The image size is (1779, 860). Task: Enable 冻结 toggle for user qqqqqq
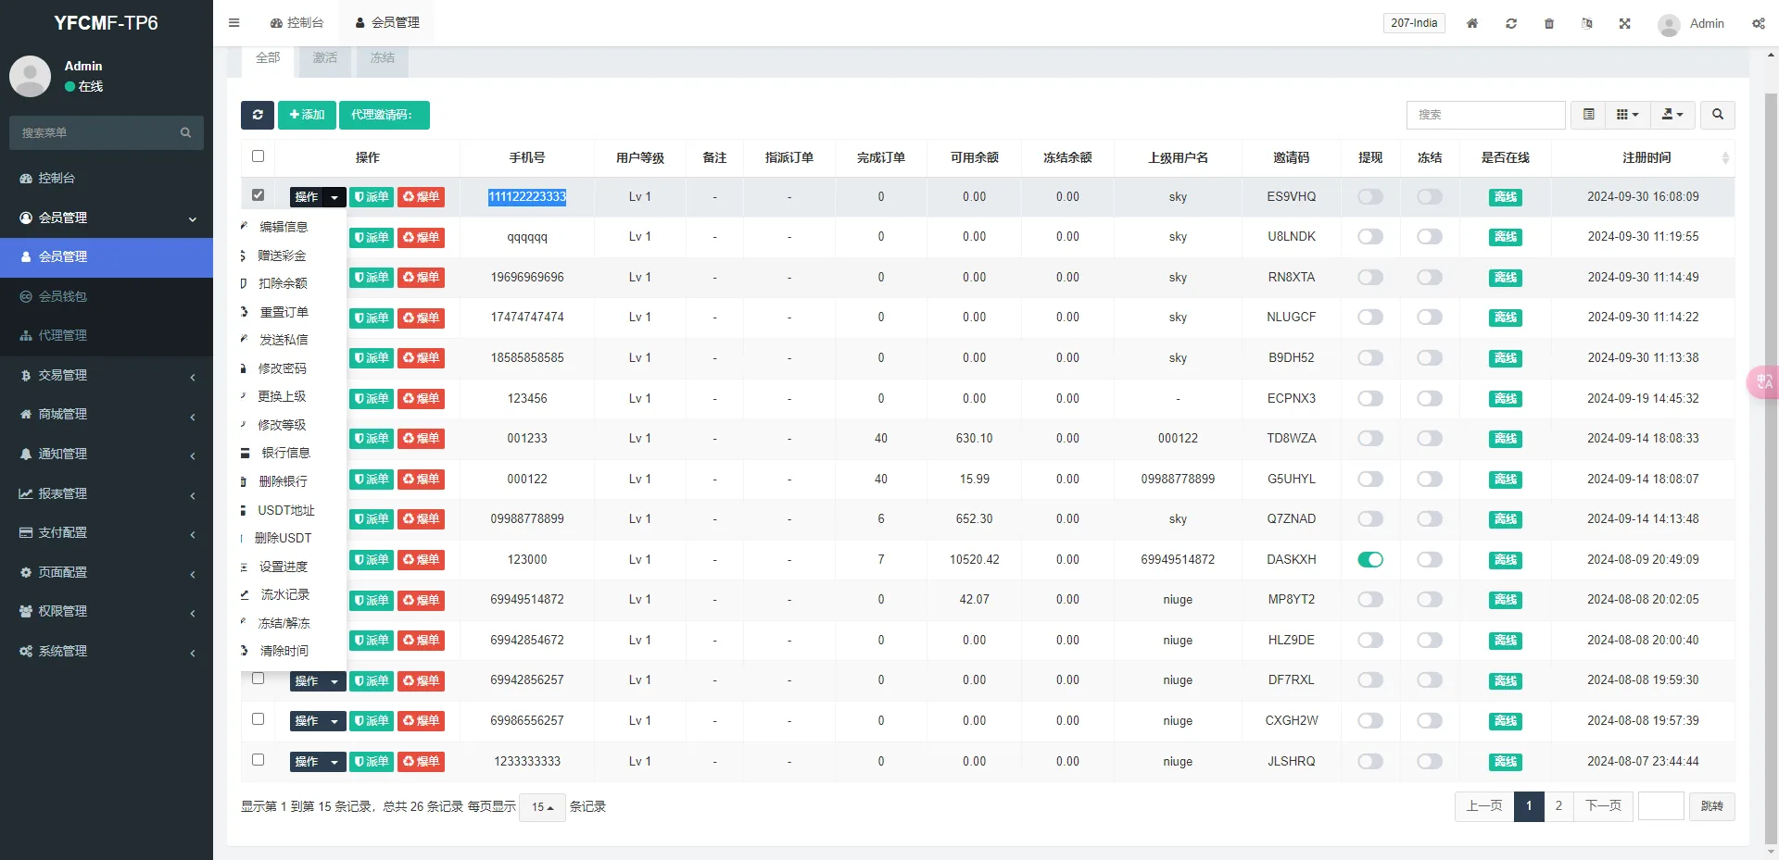click(1429, 237)
